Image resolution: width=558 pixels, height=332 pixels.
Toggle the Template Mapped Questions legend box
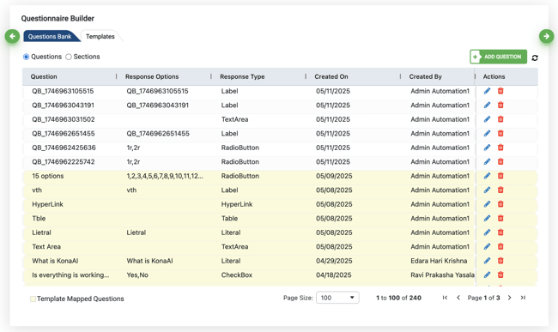tap(33, 299)
